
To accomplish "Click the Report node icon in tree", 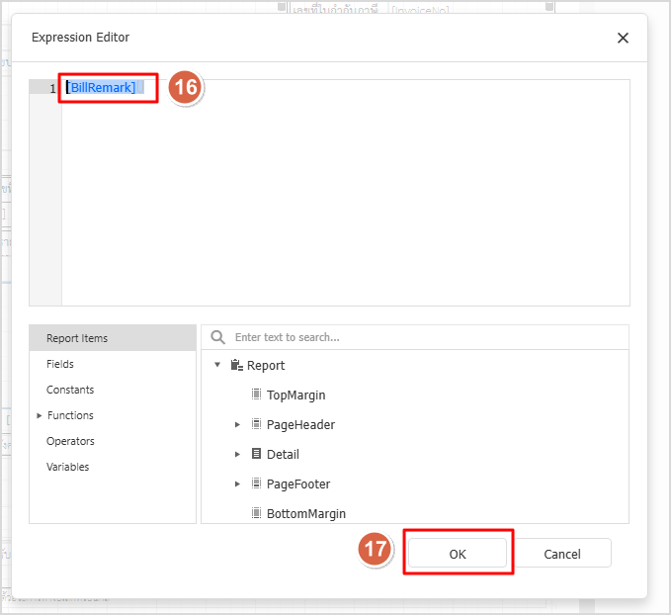I will [236, 365].
